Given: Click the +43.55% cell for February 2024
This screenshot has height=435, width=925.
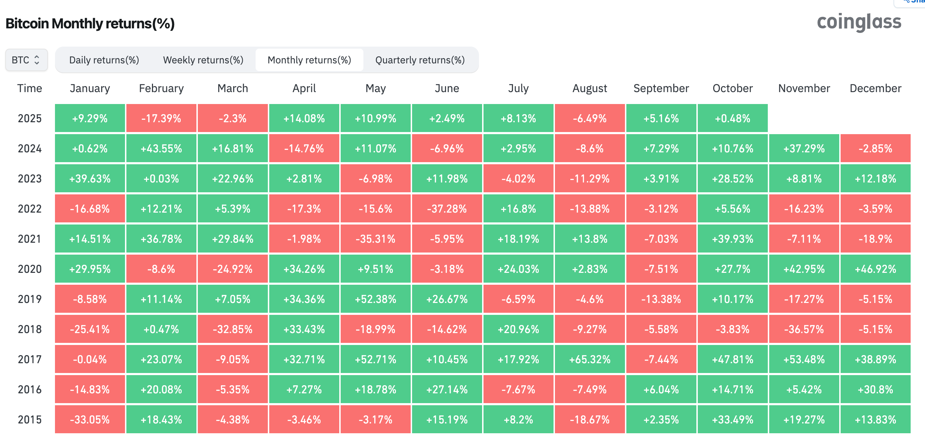Looking at the screenshot, I should 161,148.
